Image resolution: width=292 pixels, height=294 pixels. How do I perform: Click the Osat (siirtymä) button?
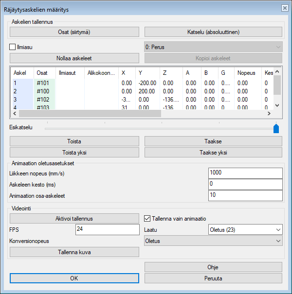click(x=74, y=32)
